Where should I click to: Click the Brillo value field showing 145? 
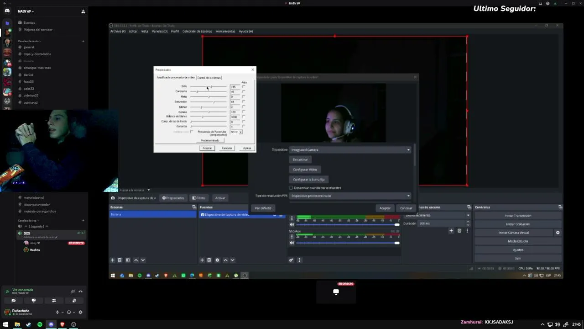[235, 86]
